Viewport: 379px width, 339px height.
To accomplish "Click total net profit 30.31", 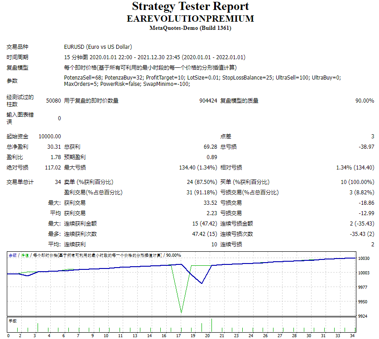I will point(54,147).
